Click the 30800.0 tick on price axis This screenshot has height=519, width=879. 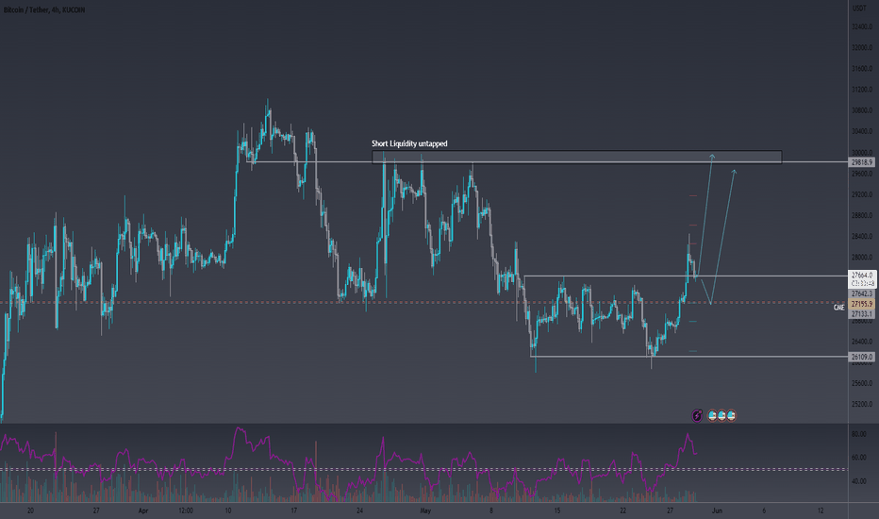(x=862, y=110)
